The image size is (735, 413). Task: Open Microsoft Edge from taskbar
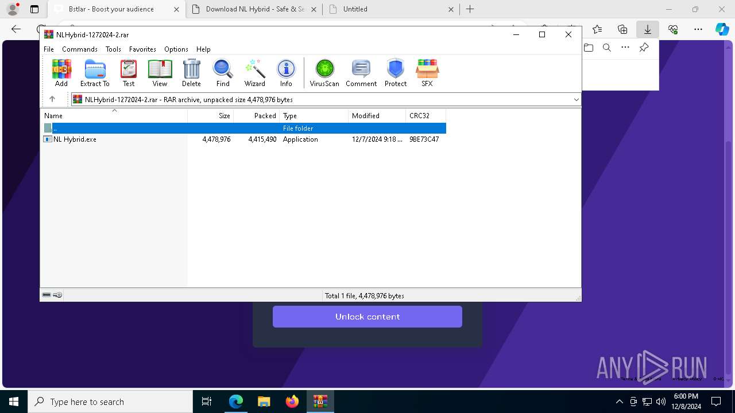[236, 402]
